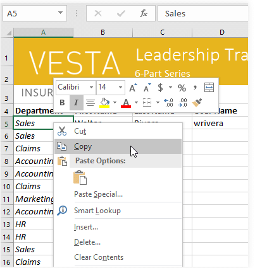Apply accounting dollar format

coord(160,88)
